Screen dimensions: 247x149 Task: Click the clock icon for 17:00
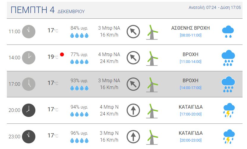(29, 84)
